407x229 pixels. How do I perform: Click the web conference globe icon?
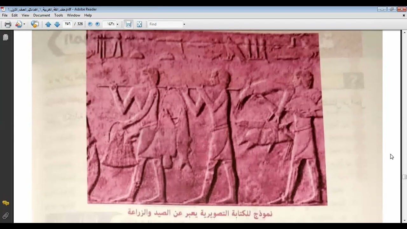click(x=35, y=24)
